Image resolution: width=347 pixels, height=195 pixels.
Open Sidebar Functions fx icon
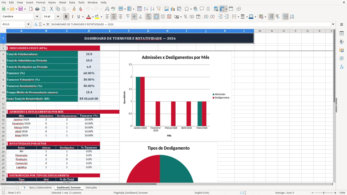342,67
